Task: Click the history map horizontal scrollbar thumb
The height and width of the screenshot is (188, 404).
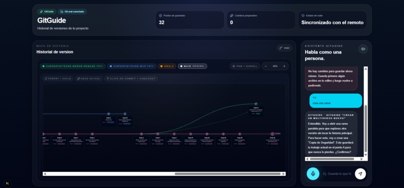Action: pos(228,174)
